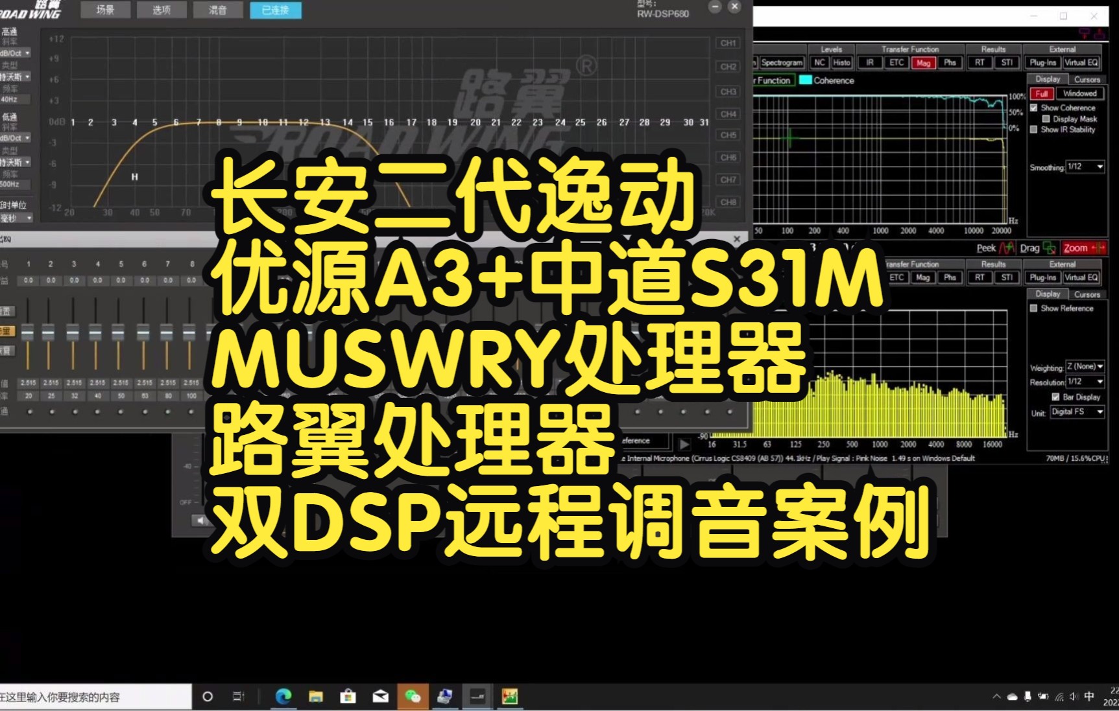
Task: Select the Full display mode button
Action: click(1042, 94)
